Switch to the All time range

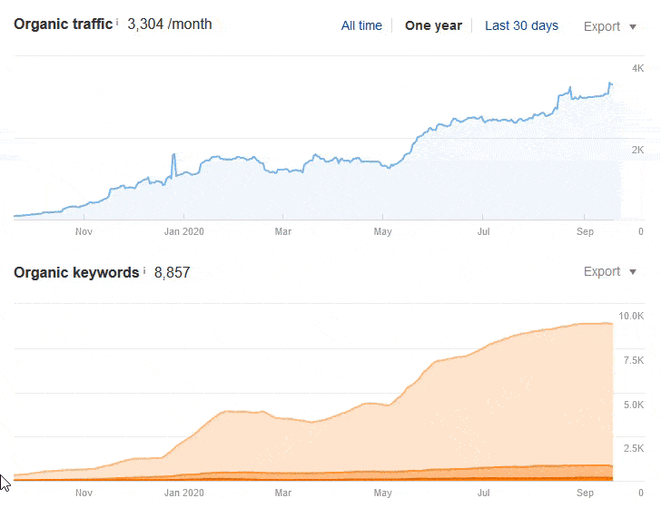[x=361, y=25]
